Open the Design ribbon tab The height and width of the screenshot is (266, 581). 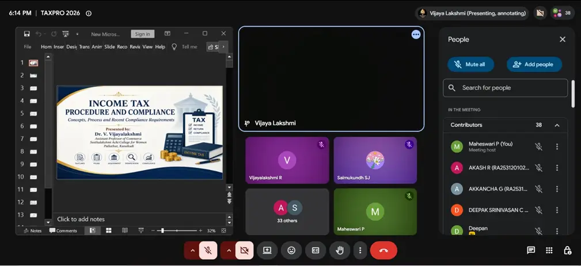click(71, 47)
